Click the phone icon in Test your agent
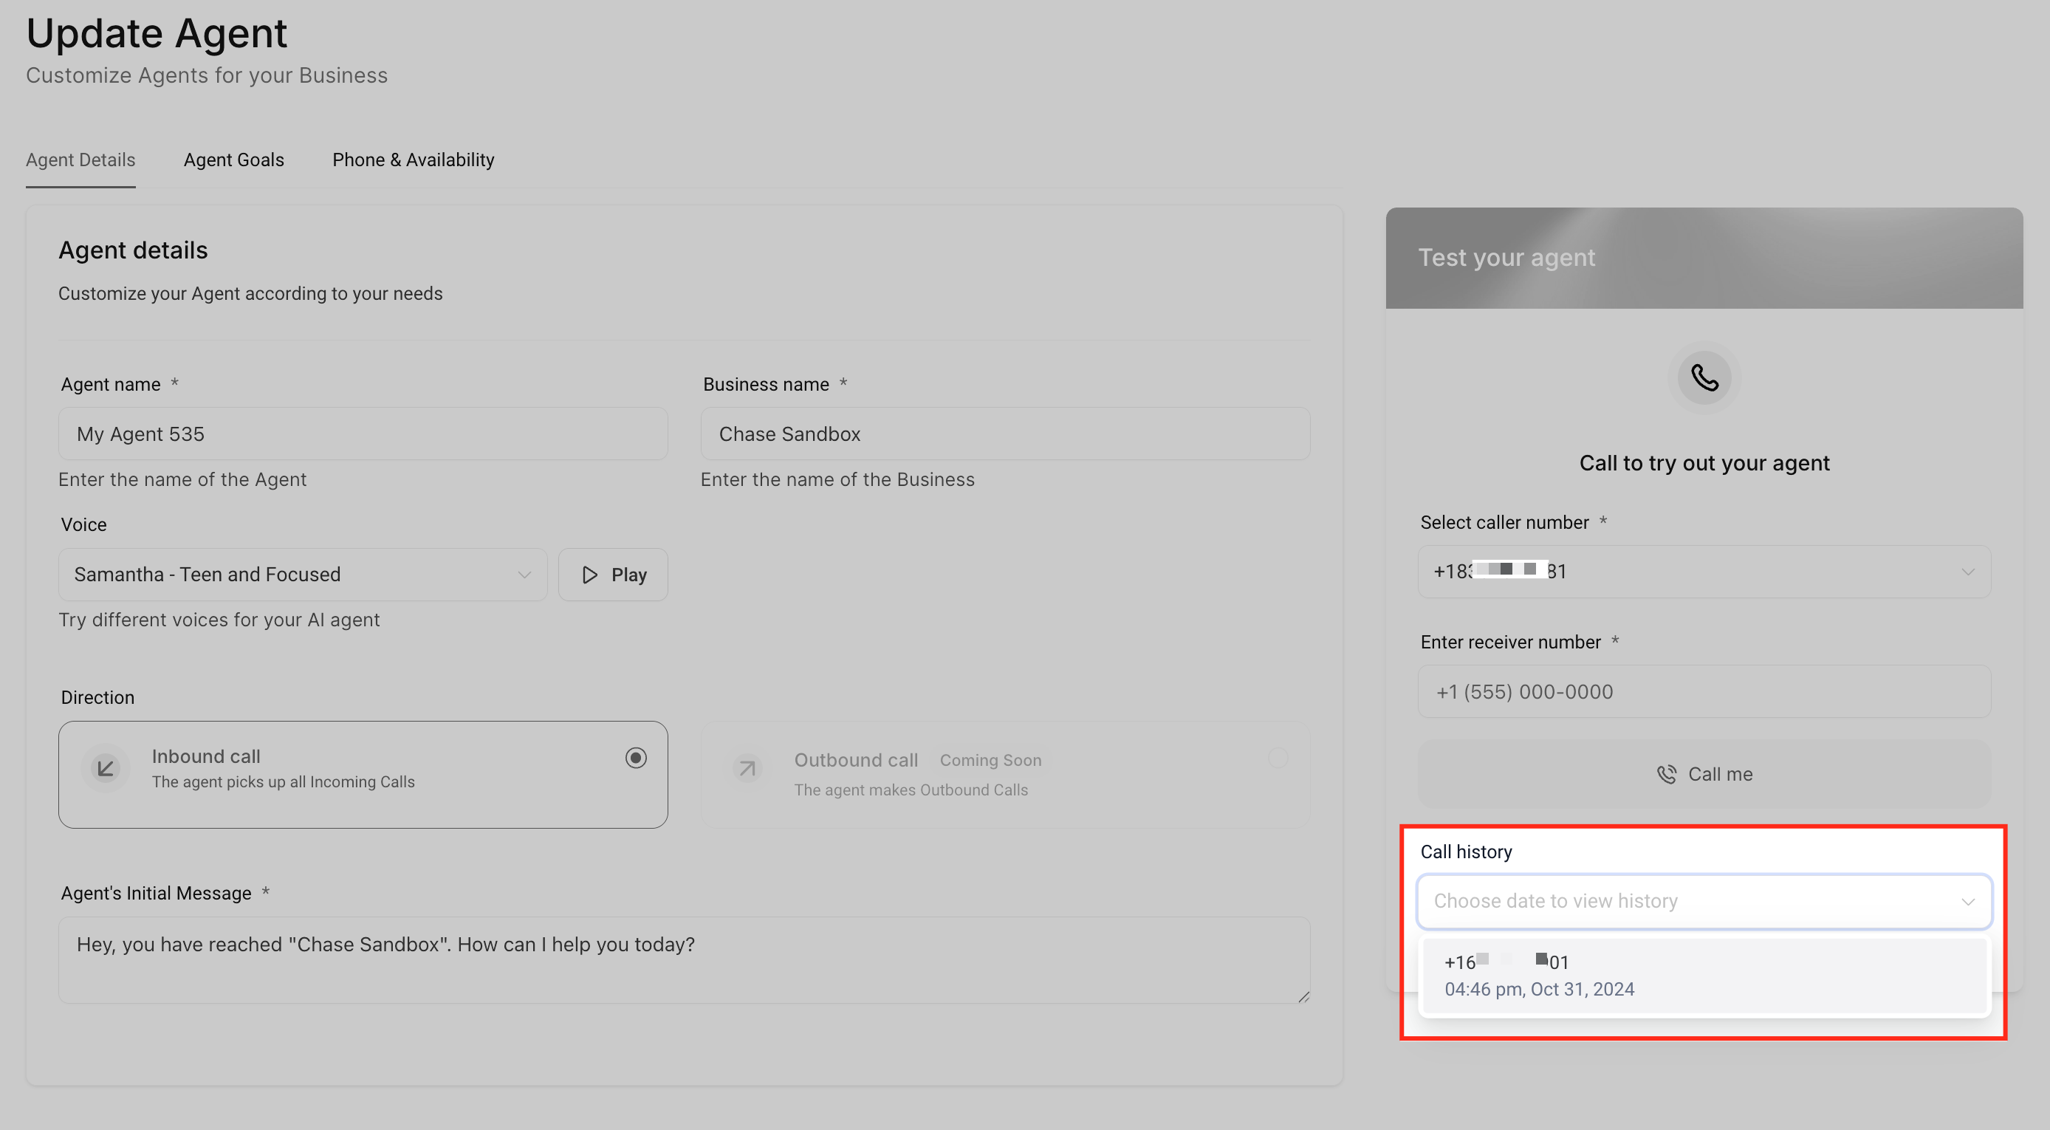The width and height of the screenshot is (2050, 1130). (1704, 378)
